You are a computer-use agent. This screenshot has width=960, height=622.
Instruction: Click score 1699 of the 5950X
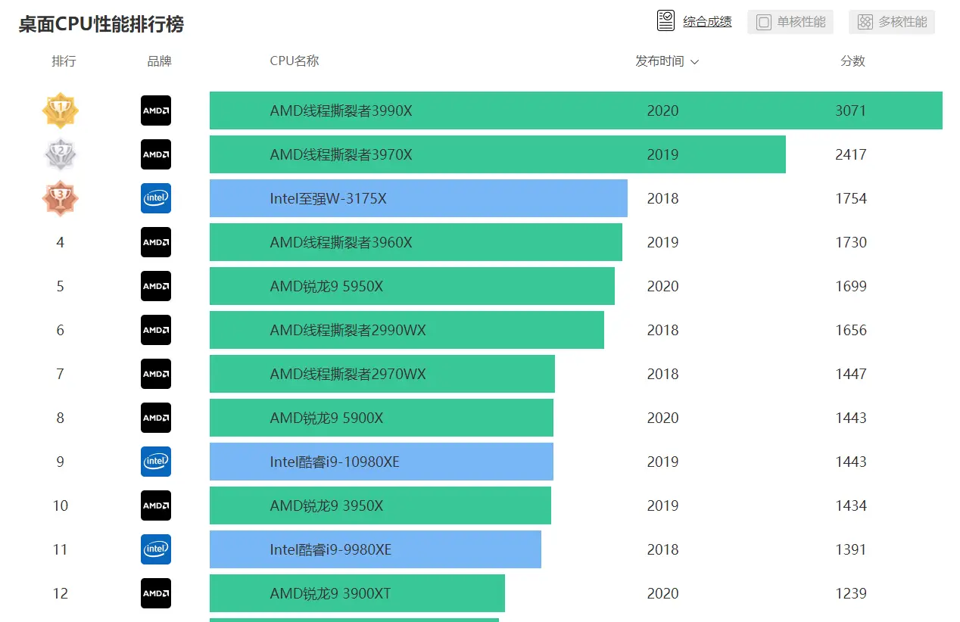tap(851, 286)
